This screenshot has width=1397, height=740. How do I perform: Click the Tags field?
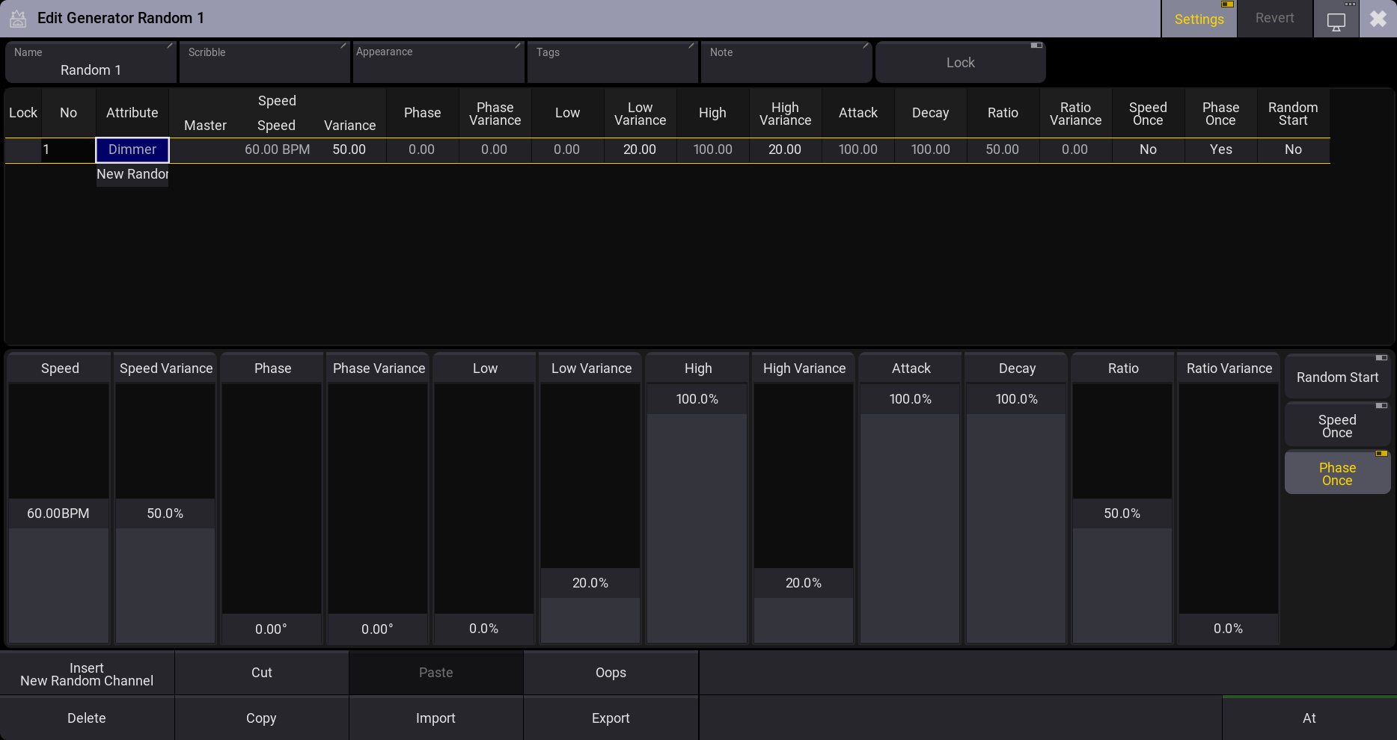[612, 62]
